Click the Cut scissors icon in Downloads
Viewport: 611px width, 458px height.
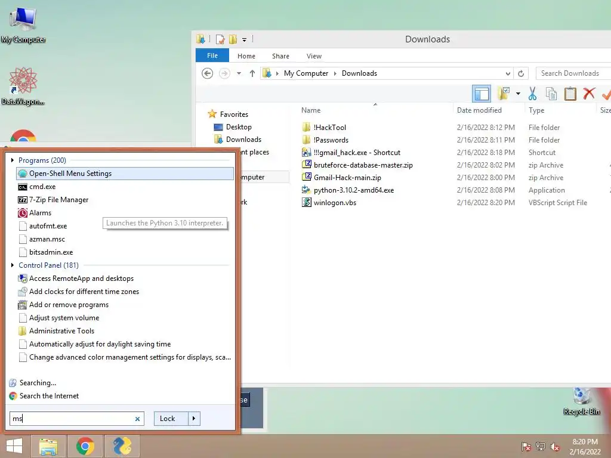pos(532,94)
